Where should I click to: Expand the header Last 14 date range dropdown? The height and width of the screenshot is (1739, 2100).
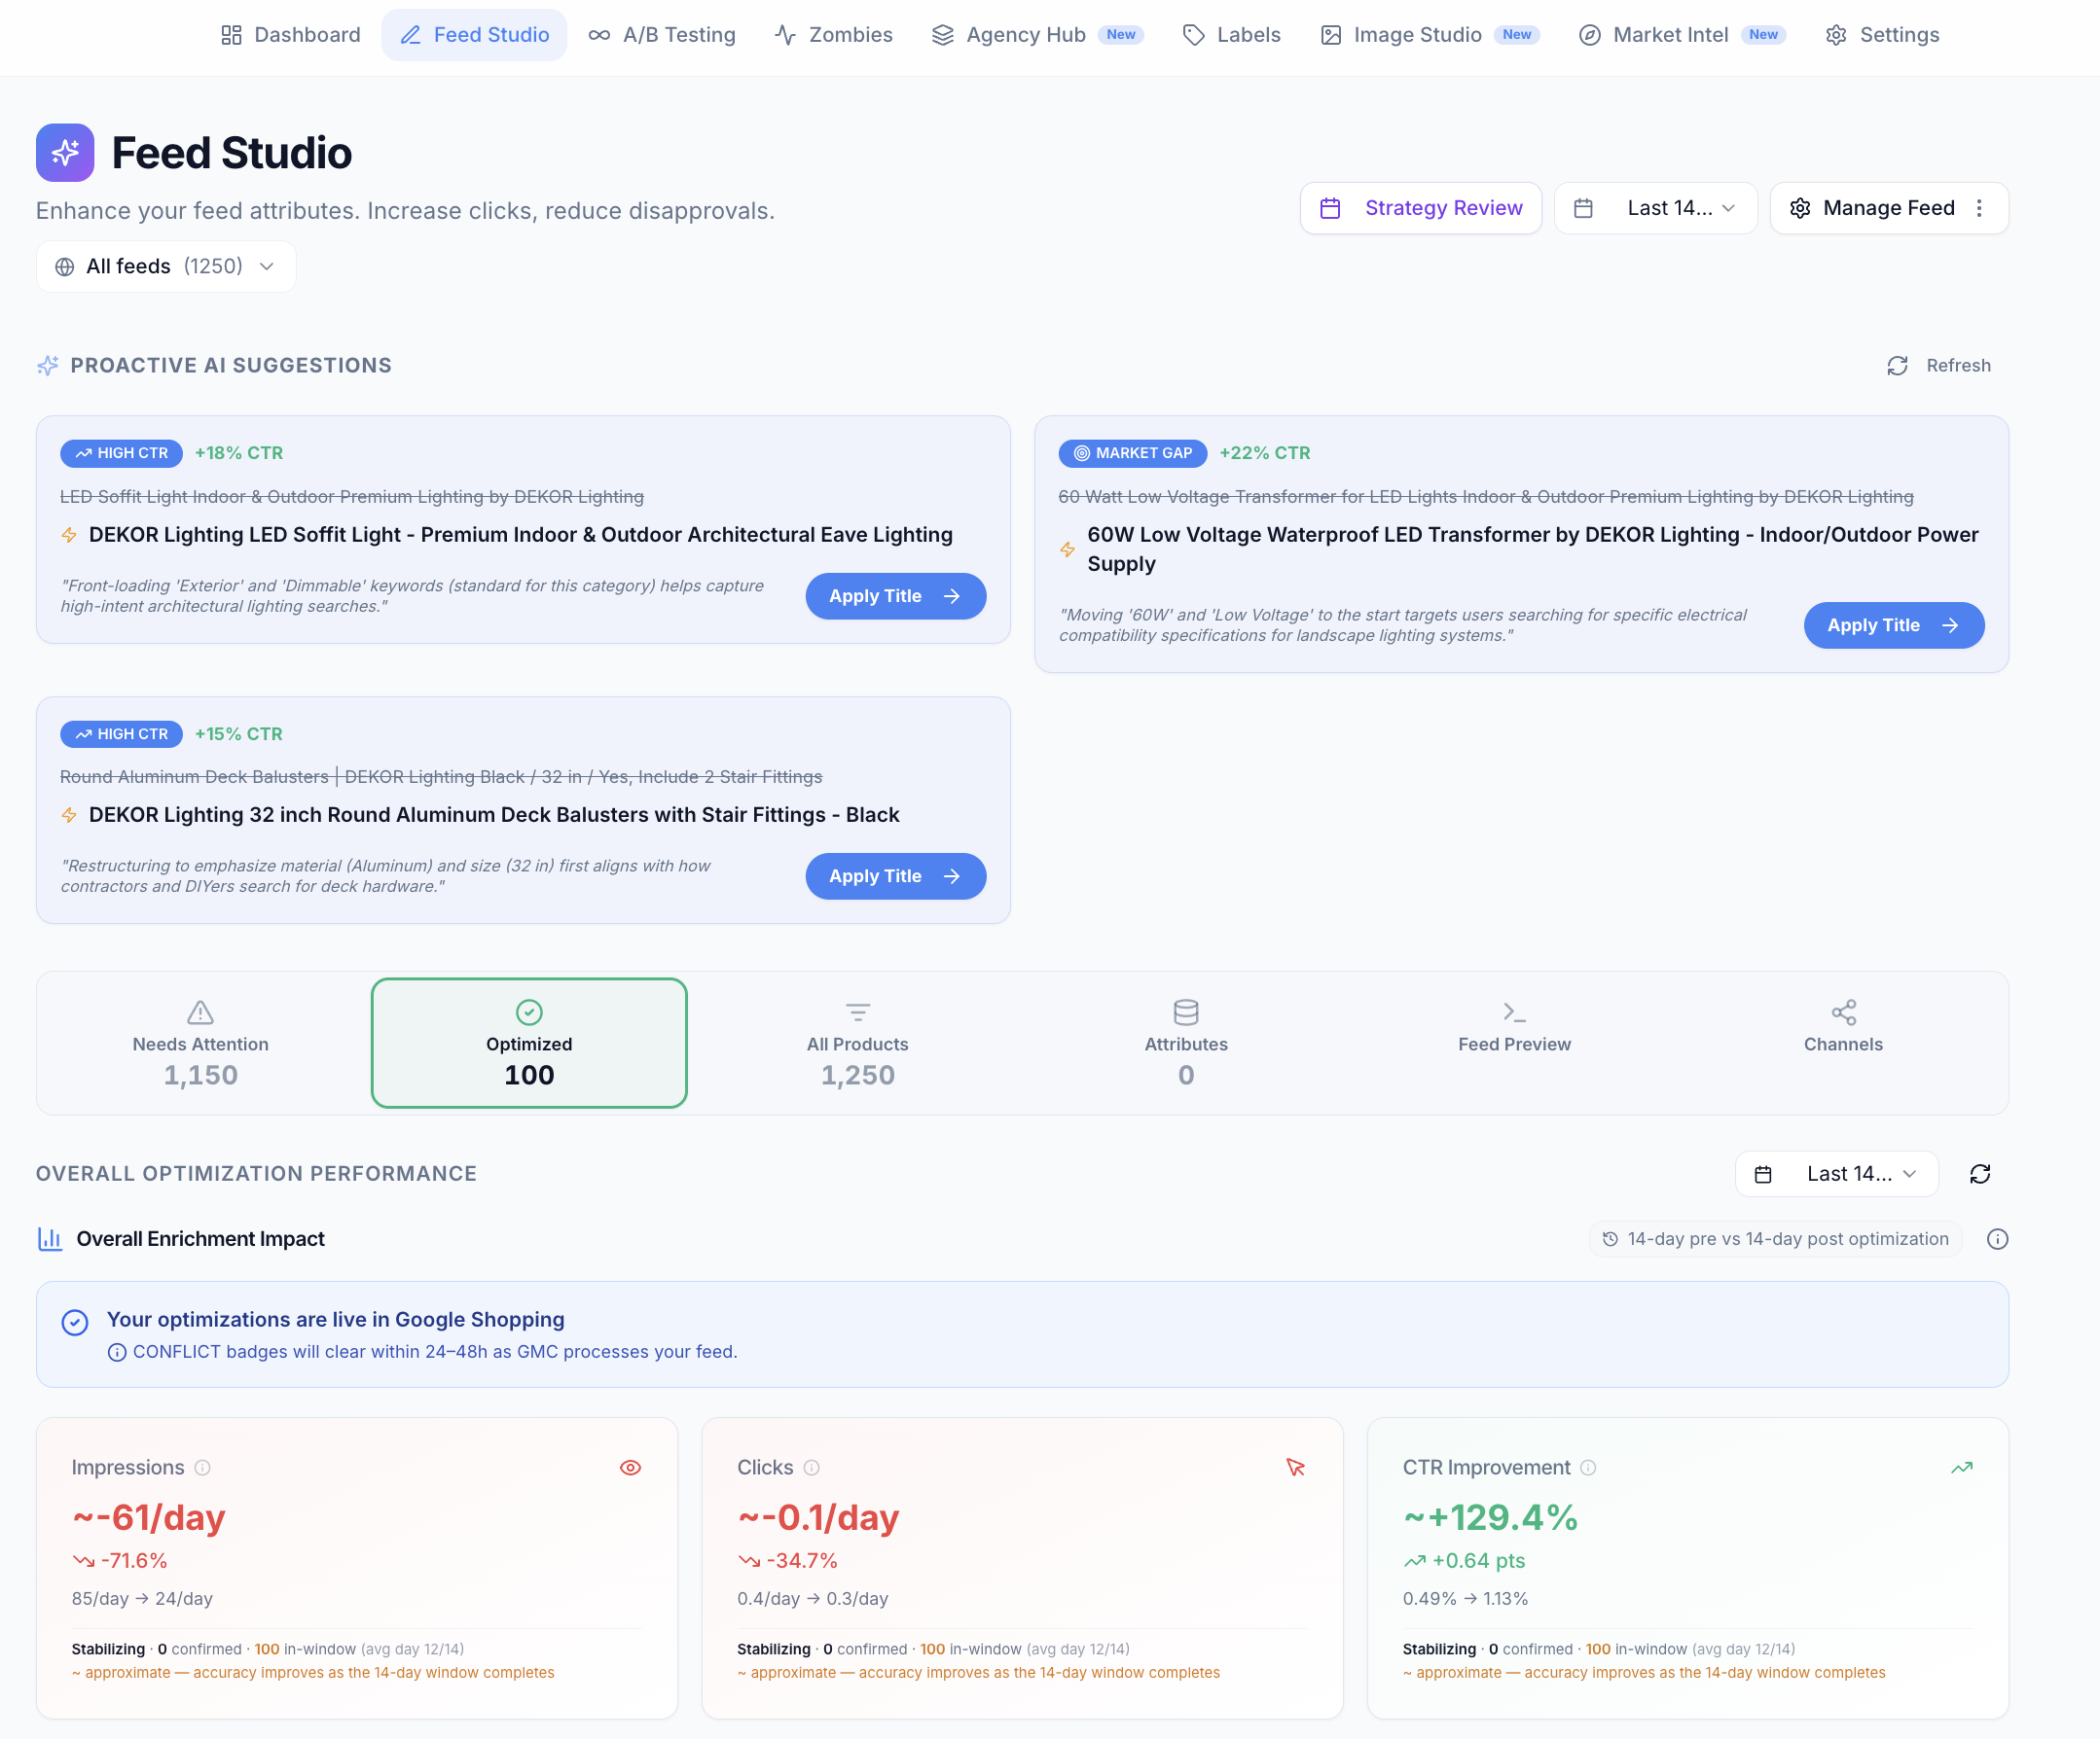tap(1656, 208)
